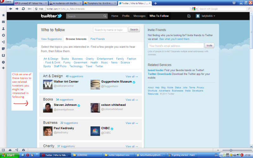Open the Opera bookmarks star panel
The height and width of the screenshot is (158, 253).
[x=3, y=15]
